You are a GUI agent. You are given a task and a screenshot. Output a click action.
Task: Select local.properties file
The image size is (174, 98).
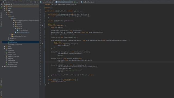click(13, 62)
